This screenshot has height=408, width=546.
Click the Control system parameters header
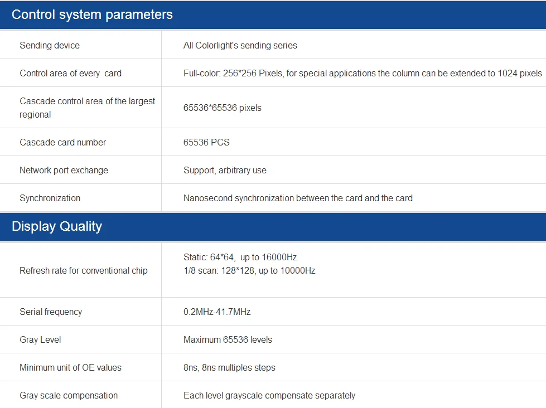click(92, 14)
